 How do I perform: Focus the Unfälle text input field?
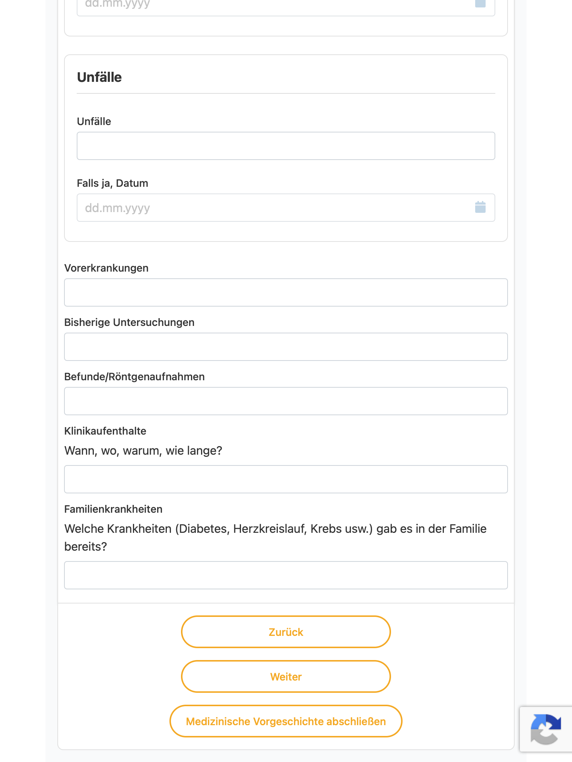(286, 146)
